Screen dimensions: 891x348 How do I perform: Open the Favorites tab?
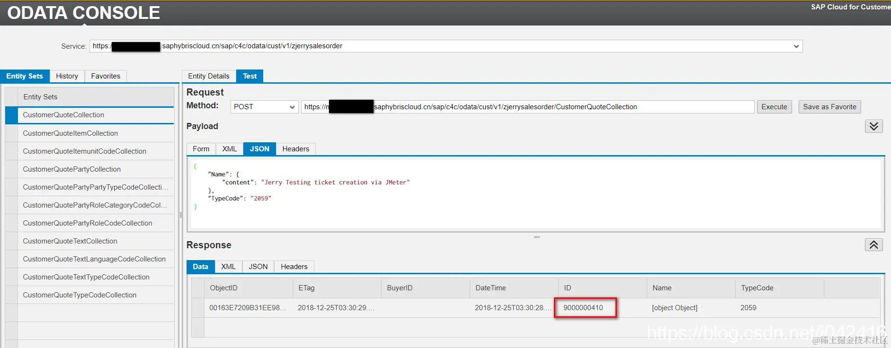(106, 76)
